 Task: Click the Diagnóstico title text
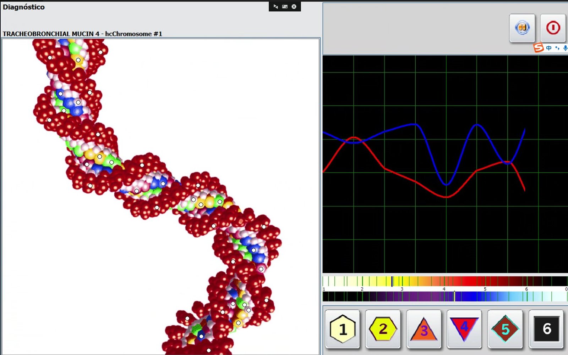tap(24, 7)
